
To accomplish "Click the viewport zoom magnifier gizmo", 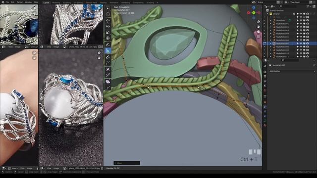I will (x=259, y=22).
